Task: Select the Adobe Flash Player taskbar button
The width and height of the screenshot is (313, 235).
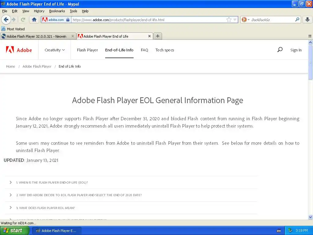Action: (x=57, y=231)
